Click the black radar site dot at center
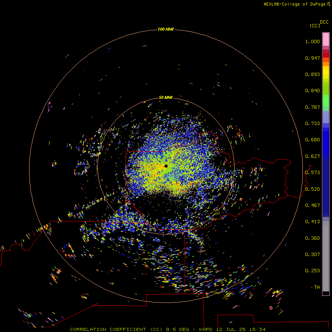Viewport: 332px width, 332px height. pyautogui.click(x=166, y=166)
